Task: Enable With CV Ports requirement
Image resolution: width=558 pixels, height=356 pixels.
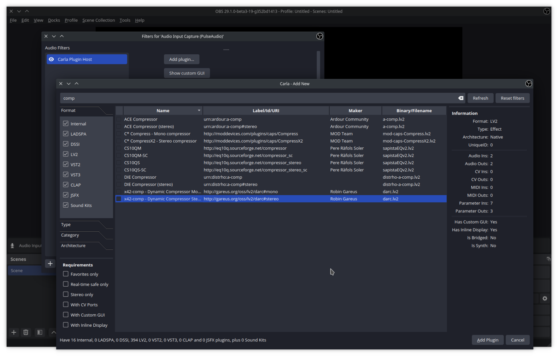Action: coord(65,304)
